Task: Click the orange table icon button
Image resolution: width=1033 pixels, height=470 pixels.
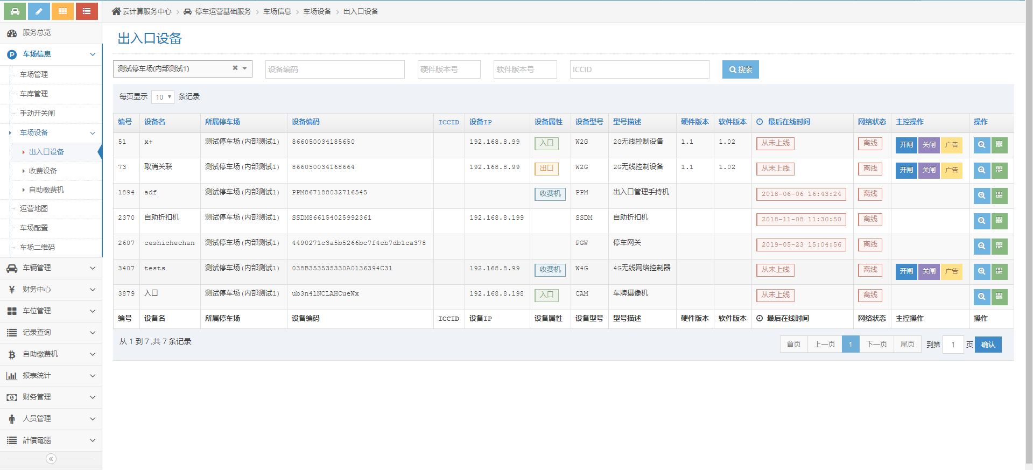Action: pyautogui.click(x=62, y=11)
